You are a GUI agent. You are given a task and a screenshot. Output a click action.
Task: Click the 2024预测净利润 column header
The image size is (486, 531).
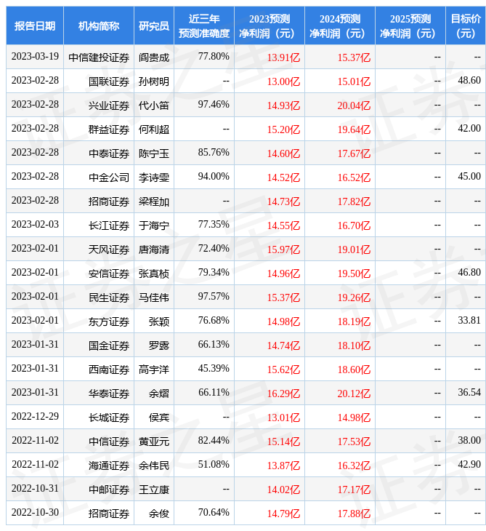340,25
